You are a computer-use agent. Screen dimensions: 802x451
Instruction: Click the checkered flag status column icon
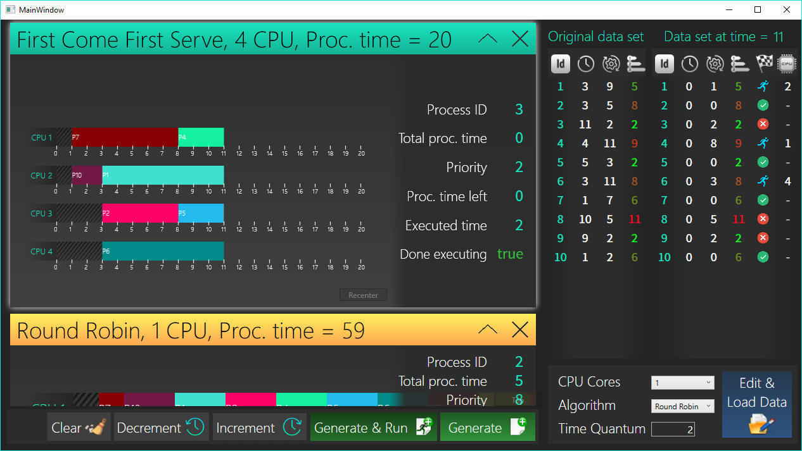click(764, 63)
